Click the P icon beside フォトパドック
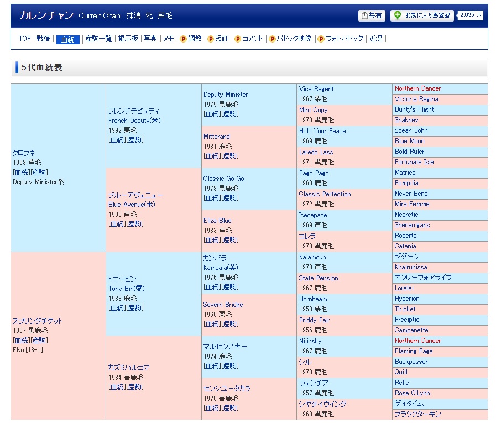This screenshot has height=423, width=501. click(321, 39)
